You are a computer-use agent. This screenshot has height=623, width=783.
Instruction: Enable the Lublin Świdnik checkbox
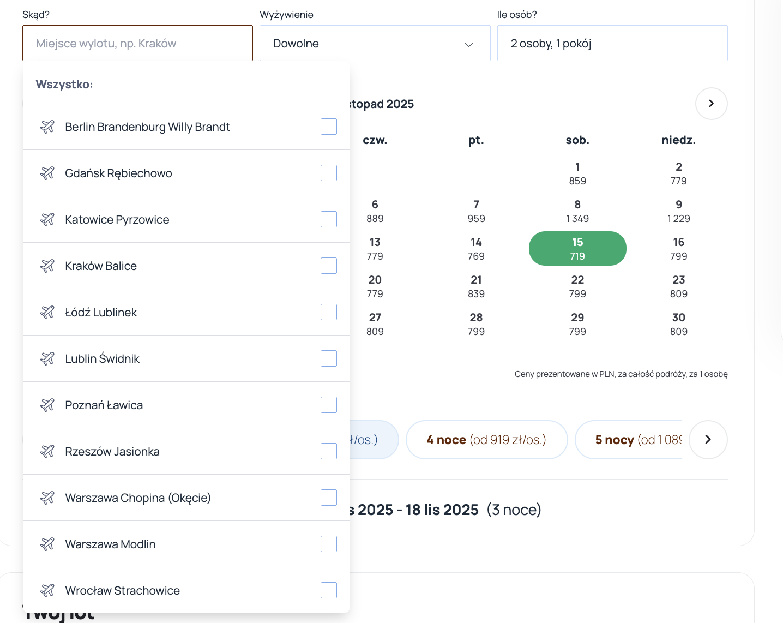pyautogui.click(x=329, y=358)
